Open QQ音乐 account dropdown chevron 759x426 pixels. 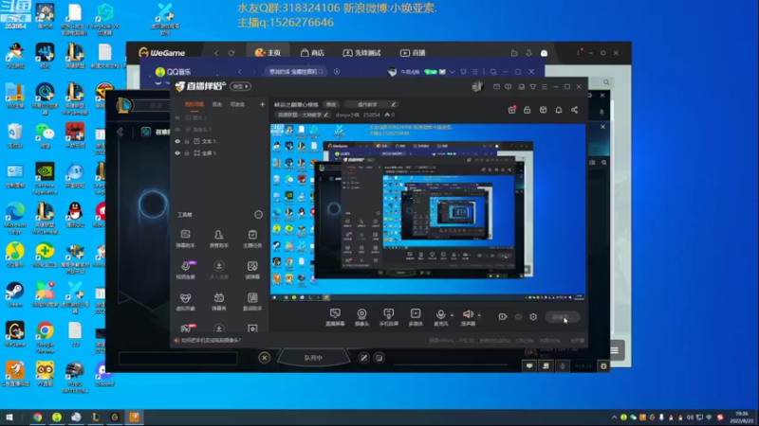pyautogui.click(x=453, y=72)
